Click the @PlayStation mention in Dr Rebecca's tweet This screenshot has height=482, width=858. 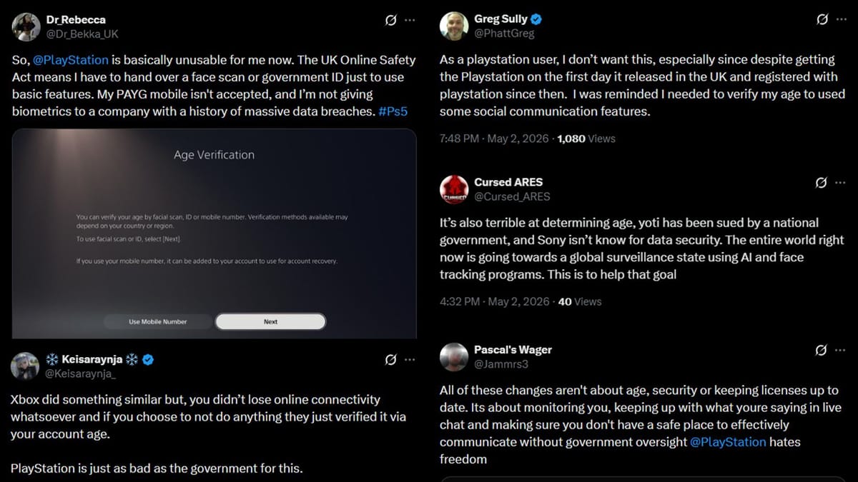pyautogui.click(x=71, y=60)
